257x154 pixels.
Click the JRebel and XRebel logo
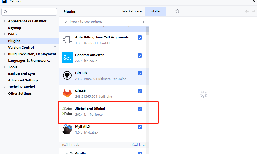point(67,111)
